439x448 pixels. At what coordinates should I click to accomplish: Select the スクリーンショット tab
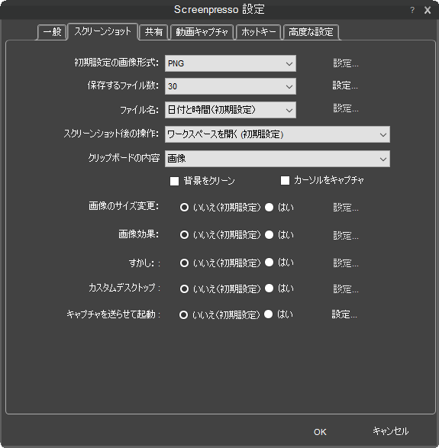coord(103,31)
